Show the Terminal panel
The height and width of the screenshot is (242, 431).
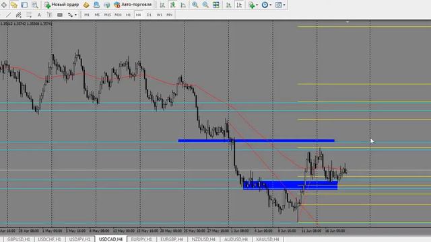coord(24,5)
